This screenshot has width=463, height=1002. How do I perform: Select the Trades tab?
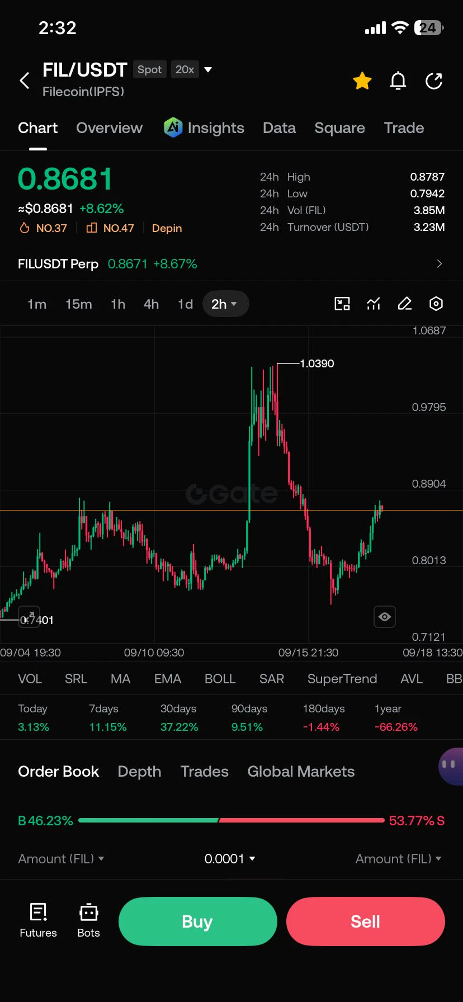(204, 772)
